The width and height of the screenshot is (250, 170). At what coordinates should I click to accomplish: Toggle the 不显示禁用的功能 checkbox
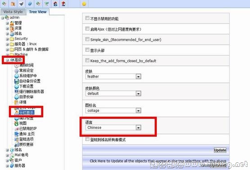[x=87, y=18]
